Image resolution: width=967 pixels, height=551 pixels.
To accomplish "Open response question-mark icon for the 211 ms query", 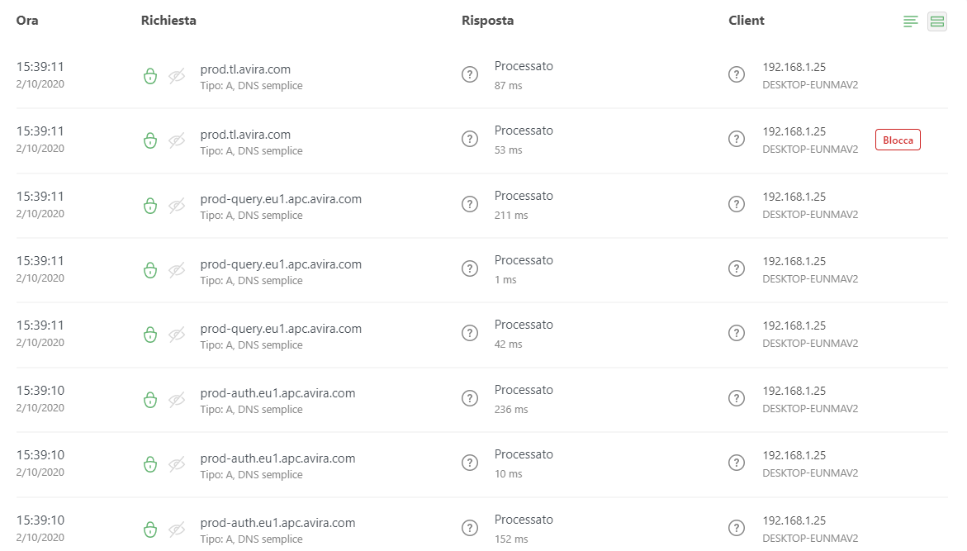I will point(470,204).
